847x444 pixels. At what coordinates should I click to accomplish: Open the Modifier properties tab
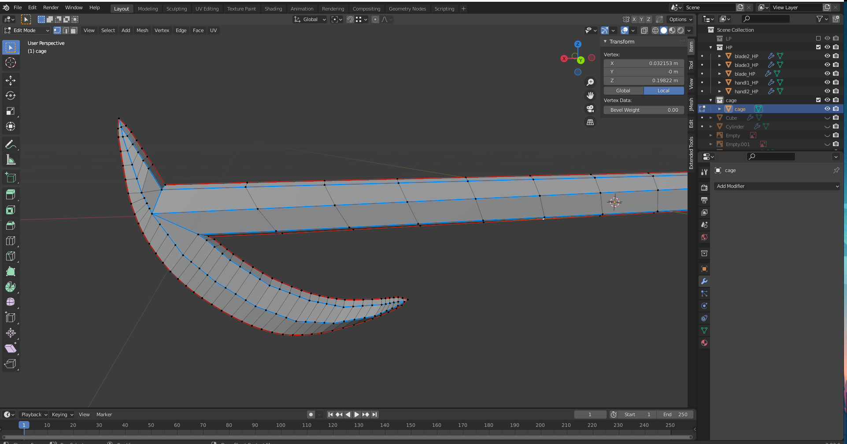pyautogui.click(x=704, y=281)
